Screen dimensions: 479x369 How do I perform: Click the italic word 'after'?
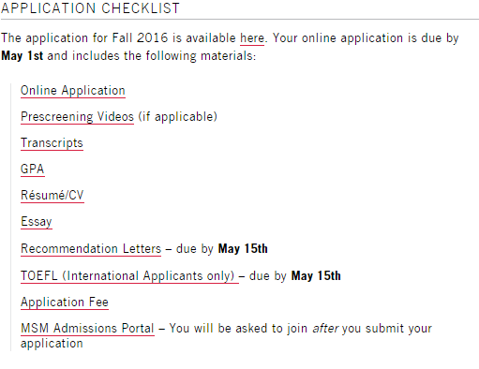point(325,329)
